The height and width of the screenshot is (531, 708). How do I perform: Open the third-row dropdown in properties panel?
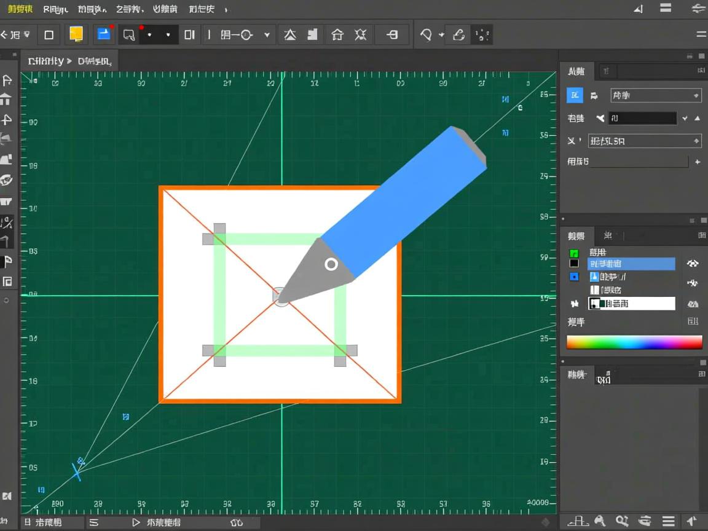tap(644, 141)
